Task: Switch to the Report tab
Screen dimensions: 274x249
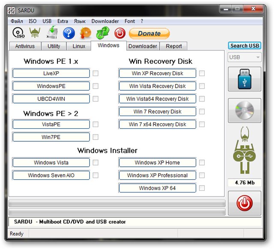Action: click(174, 46)
